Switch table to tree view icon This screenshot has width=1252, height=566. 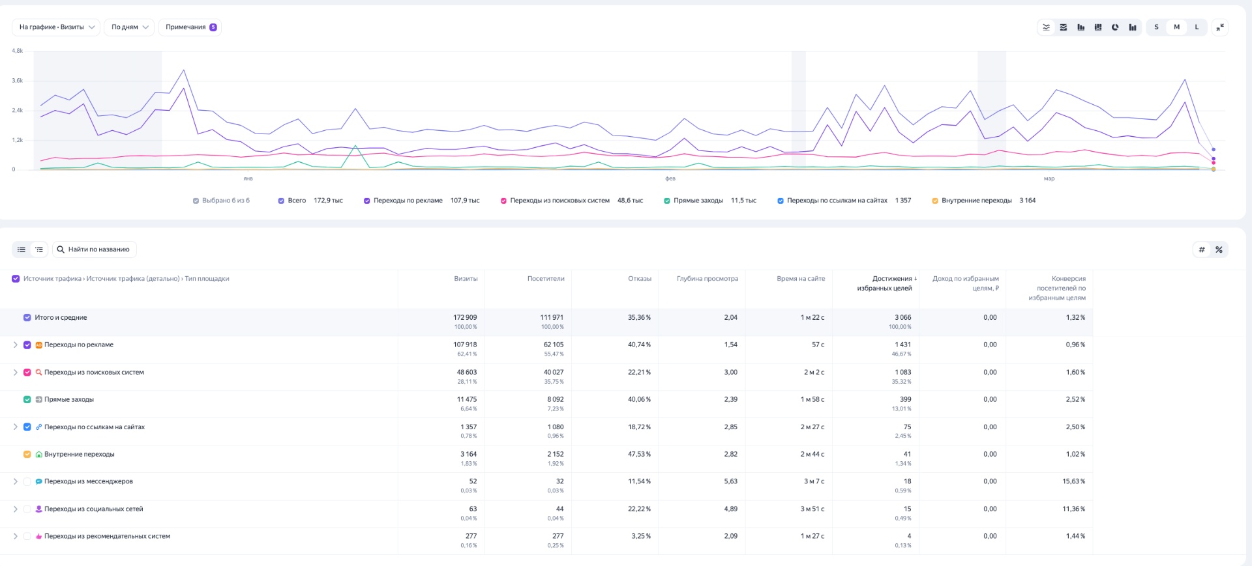(39, 249)
